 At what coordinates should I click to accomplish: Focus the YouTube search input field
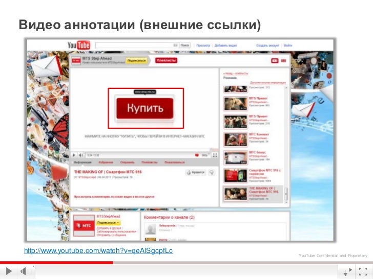tap(137, 45)
